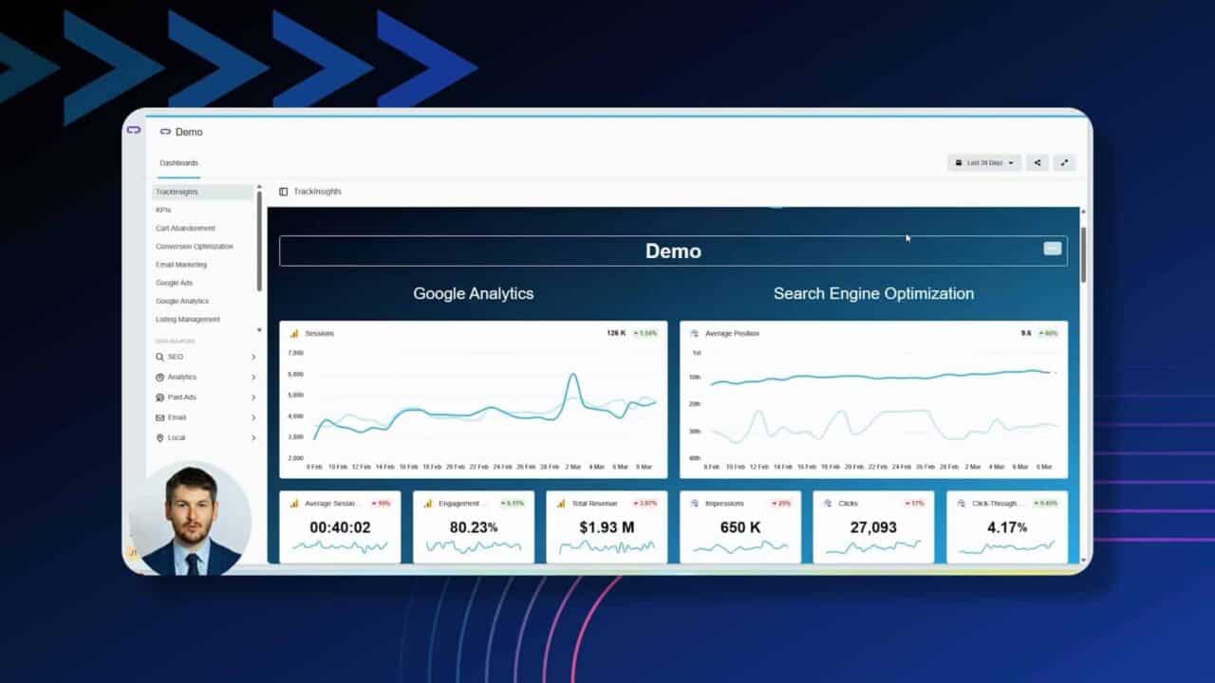Open the Google Ads dashboard link
The width and height of the screenshot is (1215, 683).
click(175, 283)
